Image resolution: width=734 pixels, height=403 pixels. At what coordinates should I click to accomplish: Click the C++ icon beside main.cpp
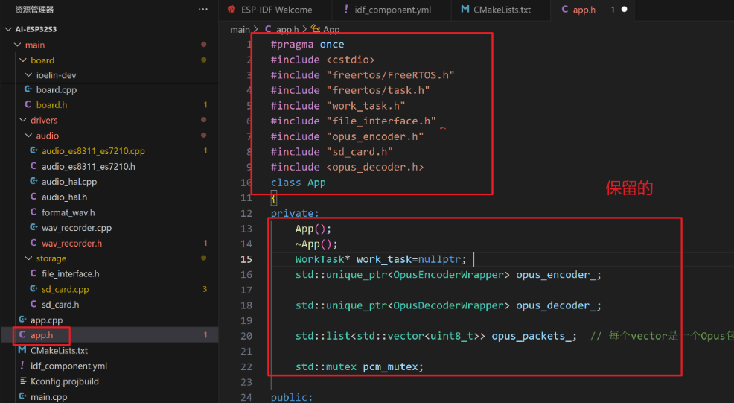(x=22, y=396)
